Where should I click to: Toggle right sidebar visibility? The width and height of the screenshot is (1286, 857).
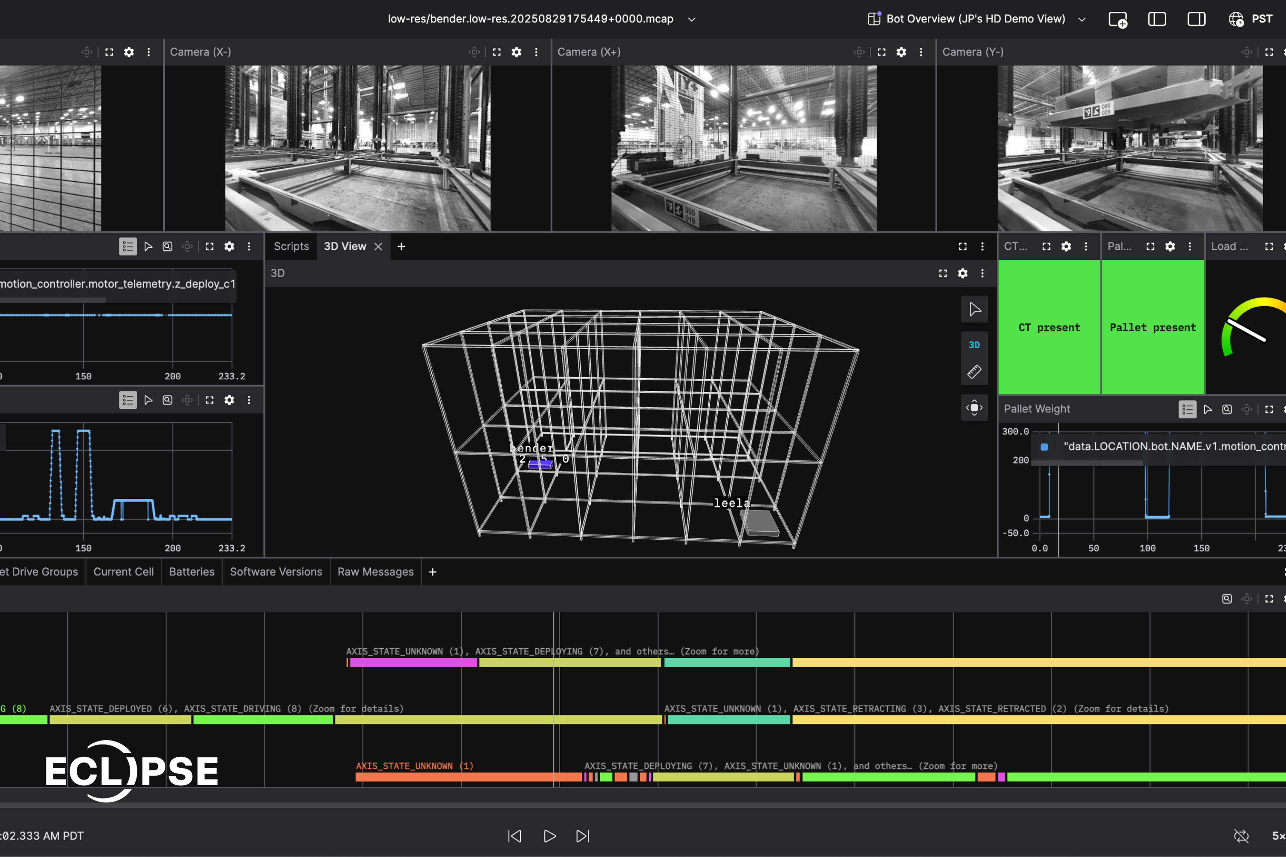[1196, 19]
